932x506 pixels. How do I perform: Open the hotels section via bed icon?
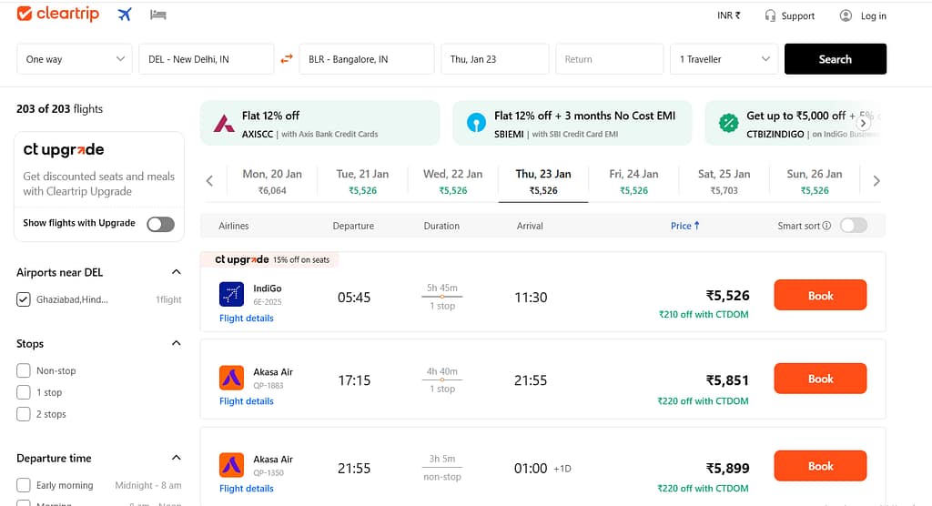click(x=157, y=15)
